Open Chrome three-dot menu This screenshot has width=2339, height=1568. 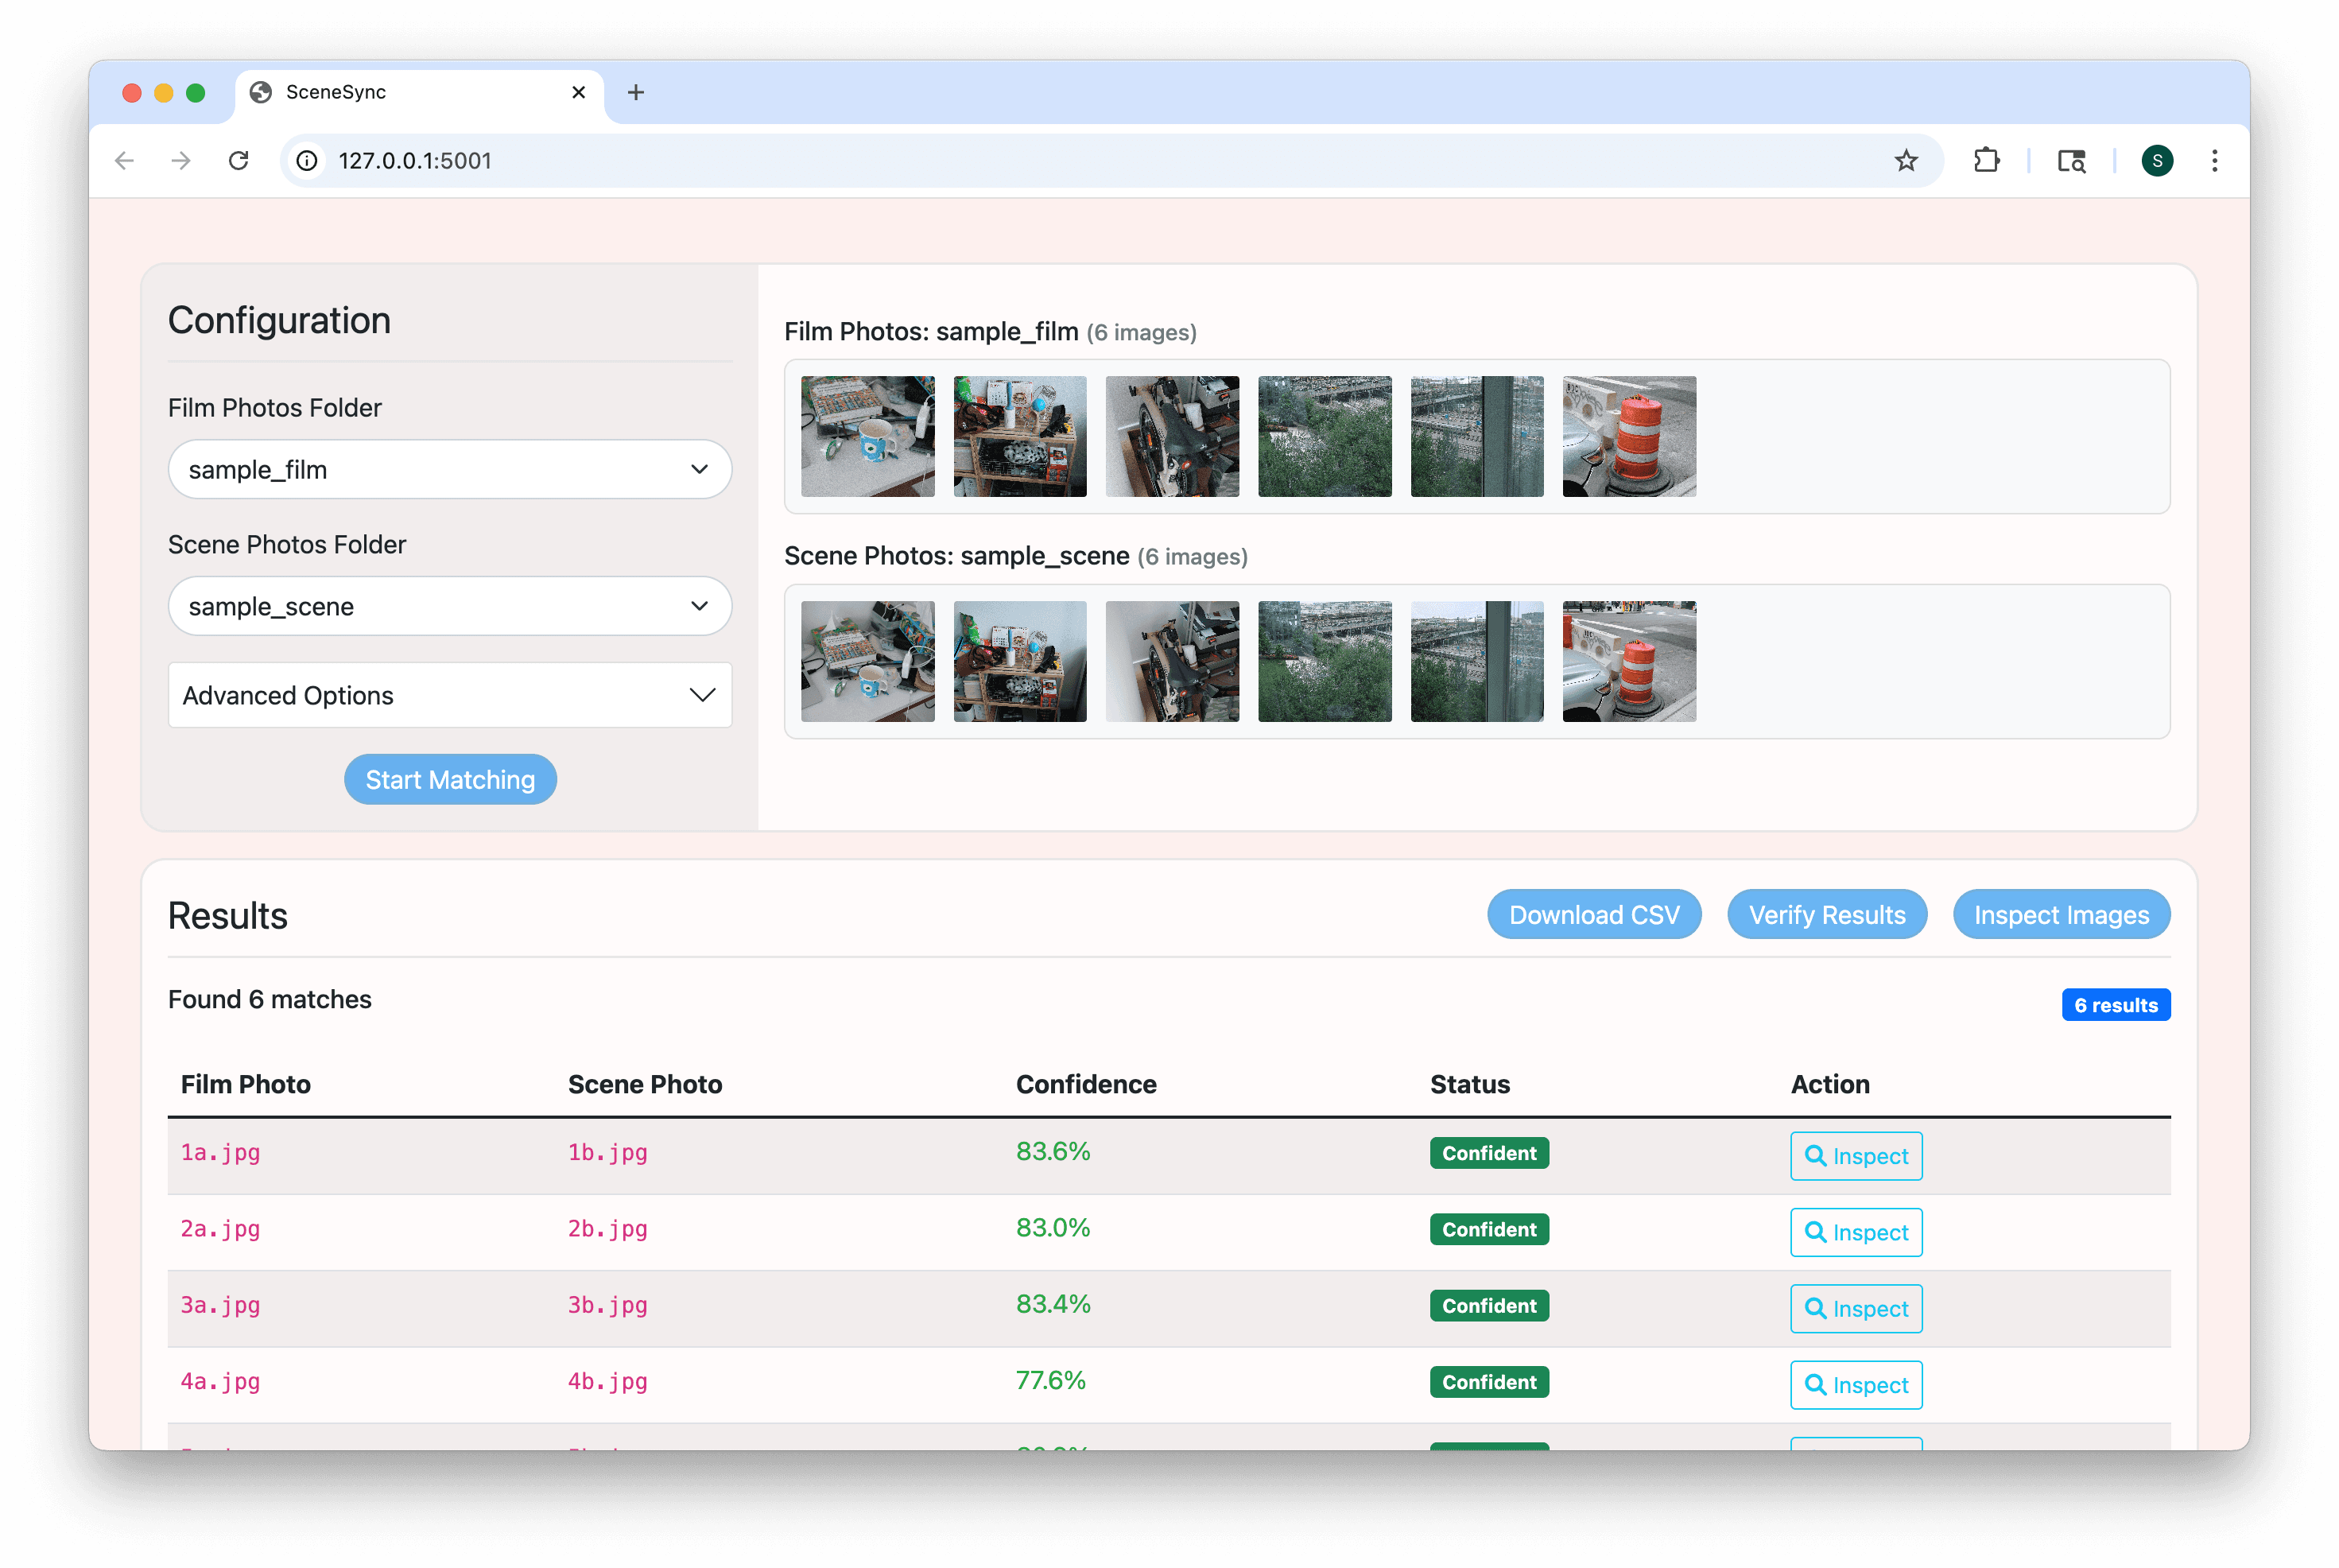pyautogui.click(x=2214, y=161)
